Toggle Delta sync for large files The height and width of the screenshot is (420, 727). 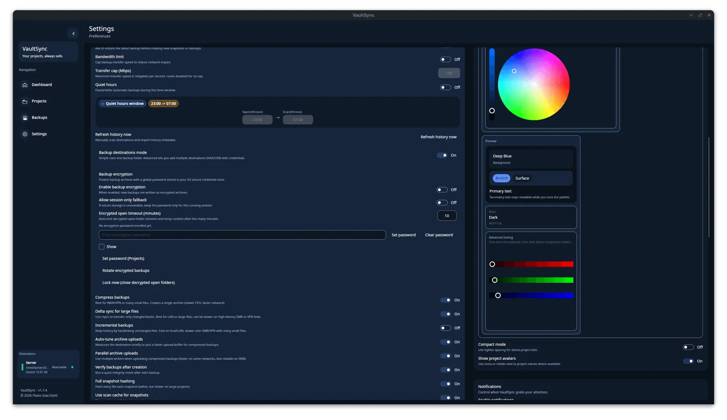point(446,314)
